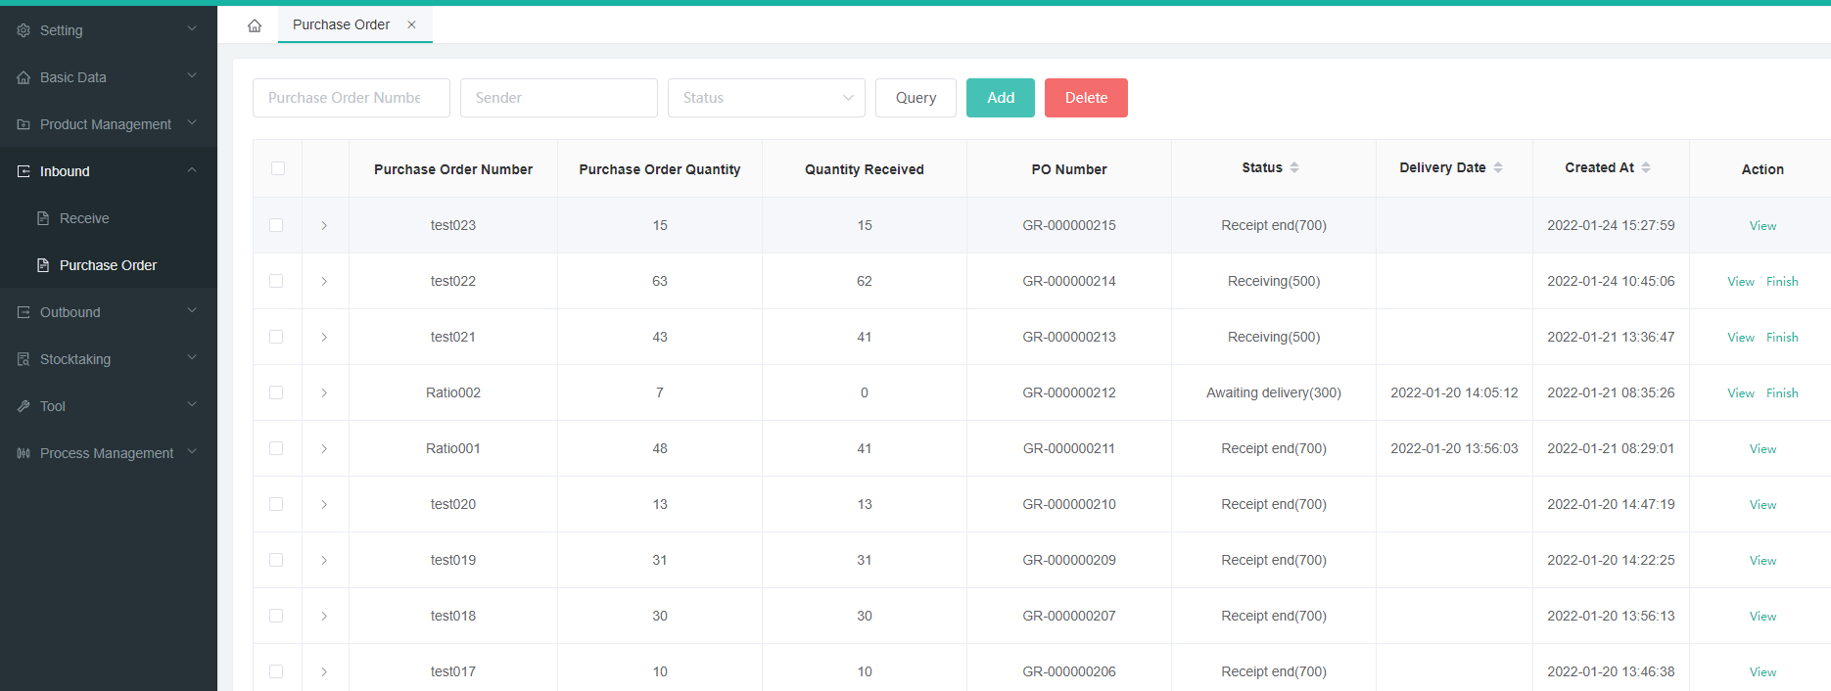
Task: Close the Purchase Order tab
Action: (x=411, y=25)
